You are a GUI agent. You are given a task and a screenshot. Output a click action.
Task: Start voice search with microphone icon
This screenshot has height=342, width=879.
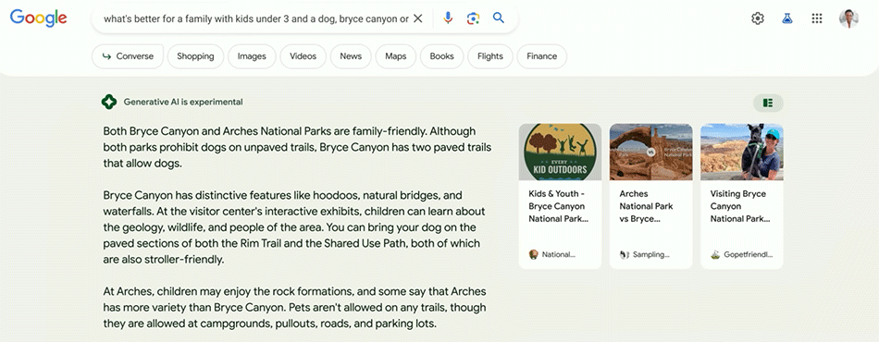click(447, 18)
